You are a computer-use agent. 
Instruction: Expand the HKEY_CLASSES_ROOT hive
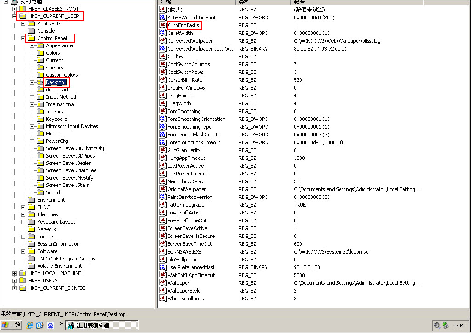15,9
